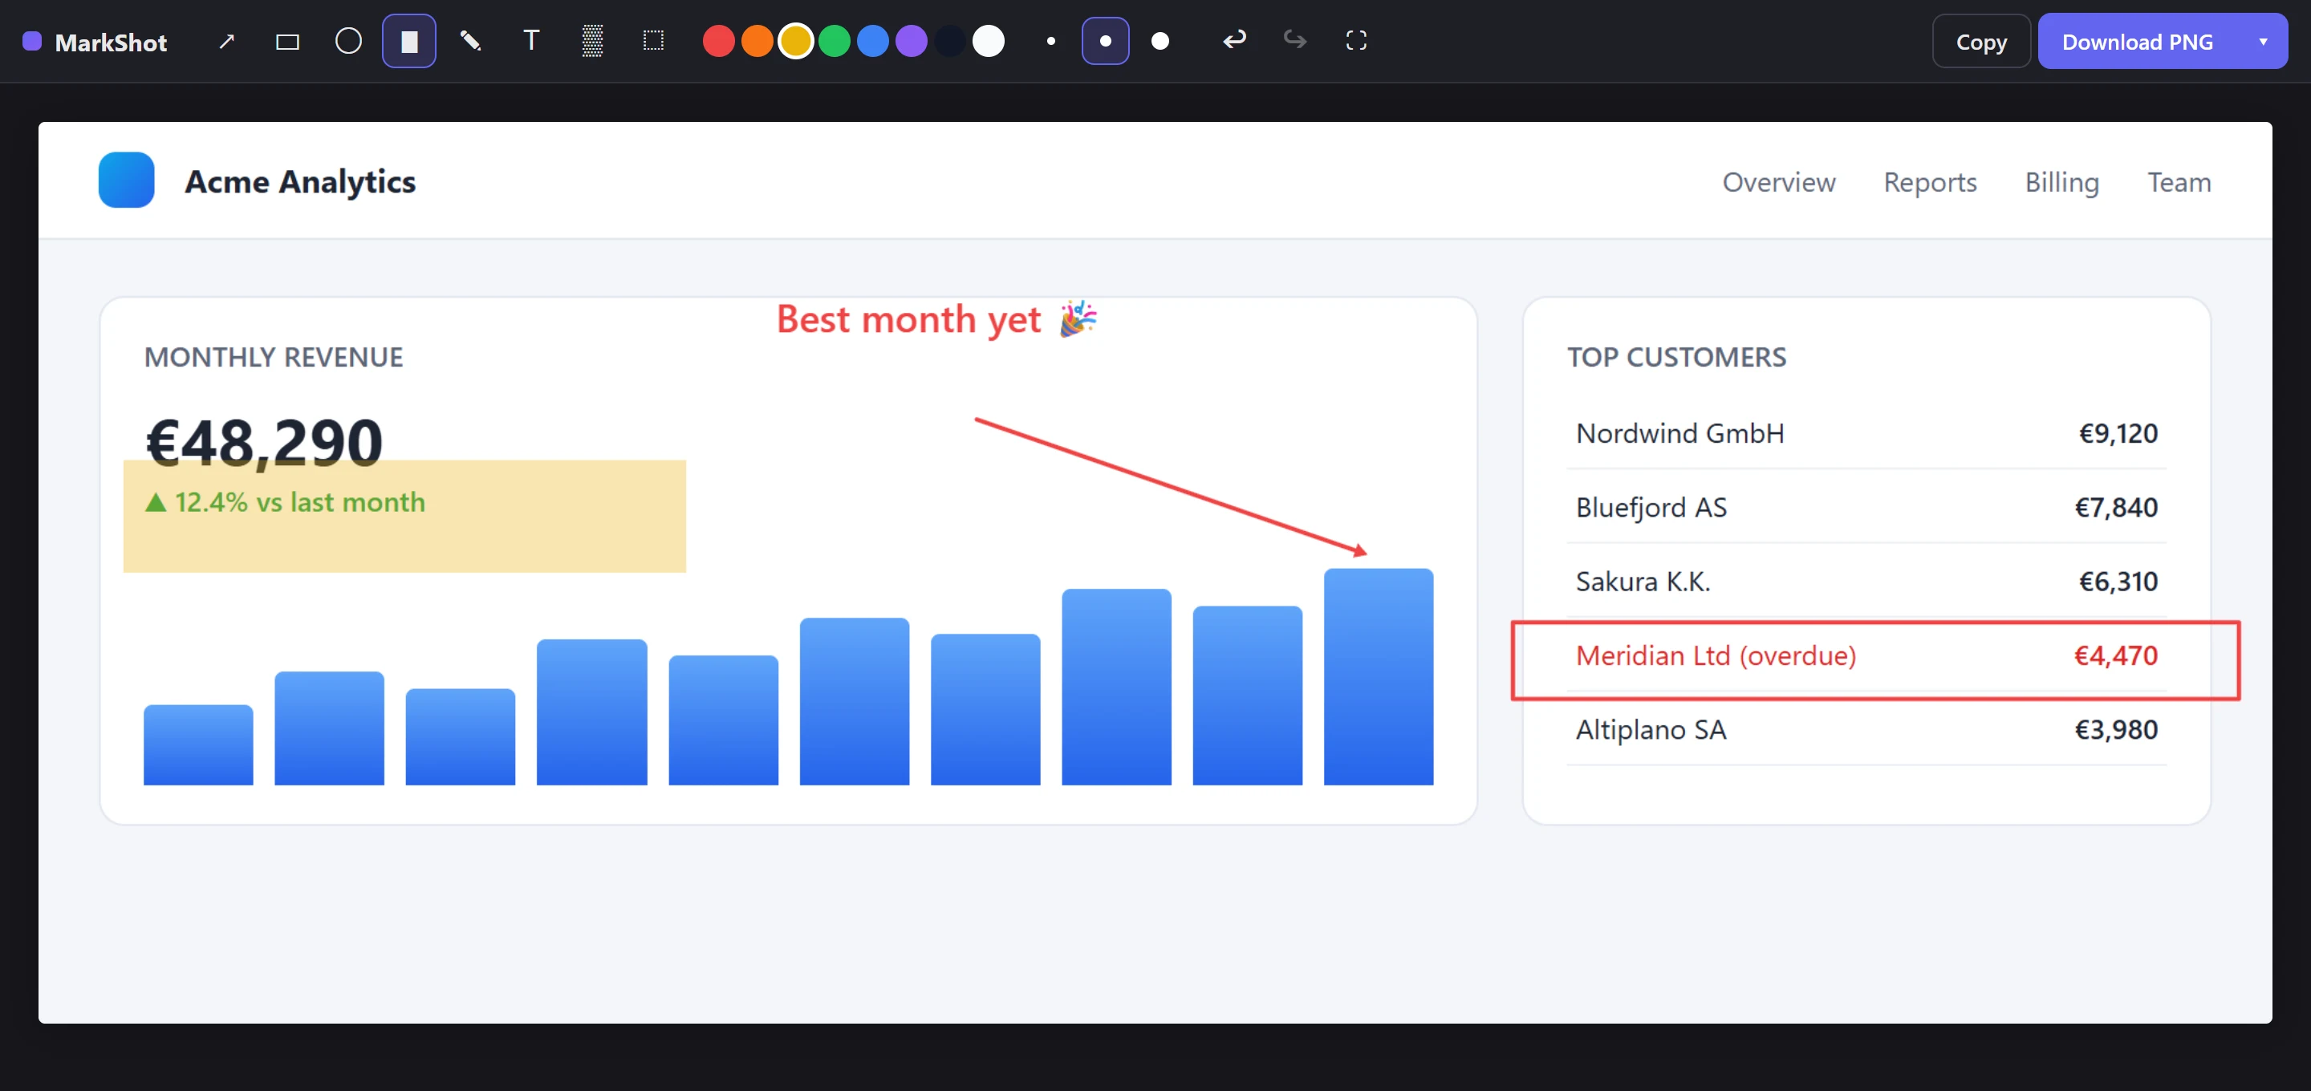Pick the blue color swatch

point(873,41)
